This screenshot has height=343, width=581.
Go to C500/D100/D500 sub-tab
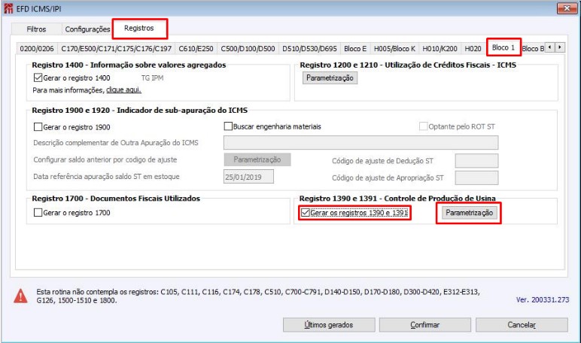(x=248, y=49)
